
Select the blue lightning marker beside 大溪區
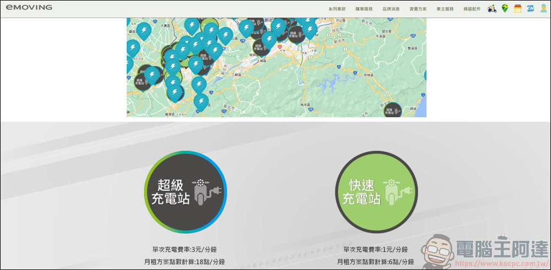click(x=144, y=31)
